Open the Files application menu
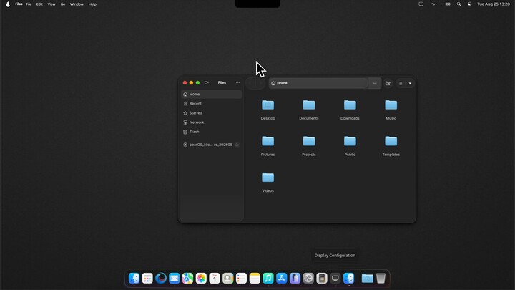 pos(19,4)
